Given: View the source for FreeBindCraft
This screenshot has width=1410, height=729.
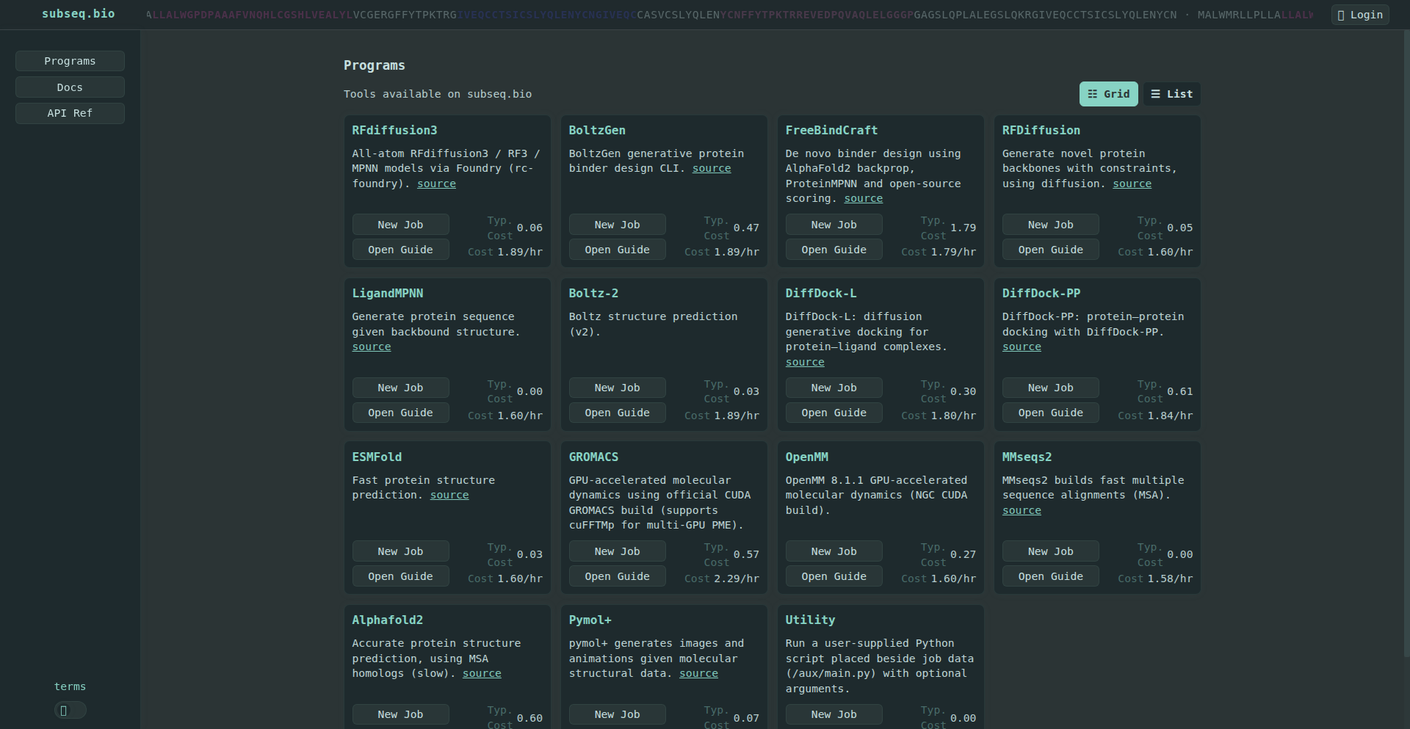Looking at the screenshot, I should click(x=863, y=198).
